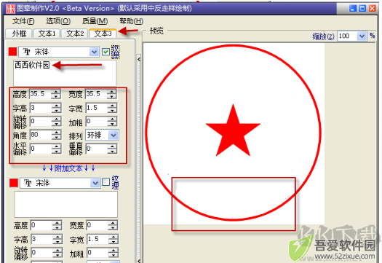Image resolution: width=382 pixels, height=263 pixels.
Task: Increase upper 旋转偏移 with up spinner
Action: point(57,119)
